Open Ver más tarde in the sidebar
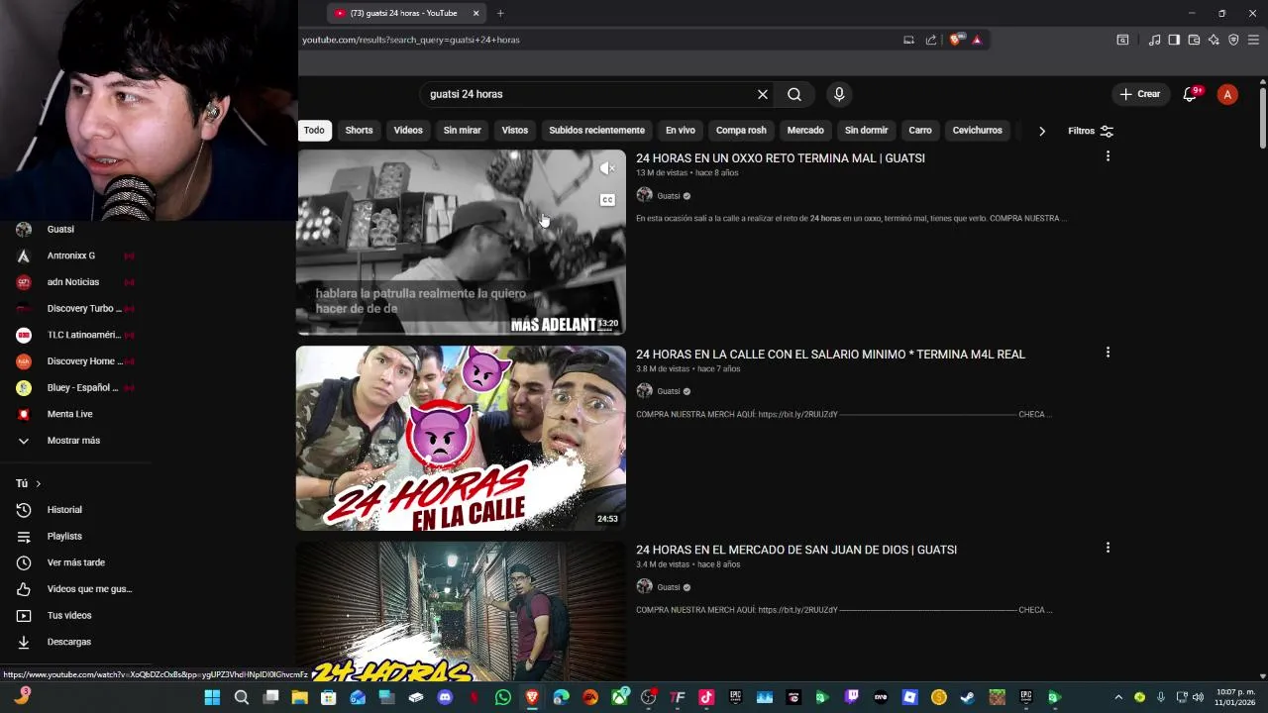The height and width of the screenshot is (713, 1268). [x=74, y=562]
